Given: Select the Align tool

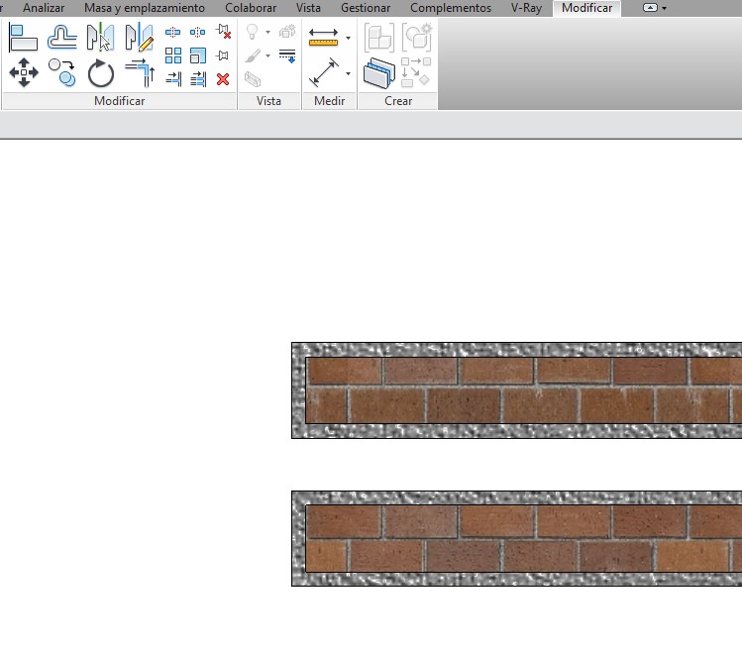Looking at the screenshot, I should [23, 38].
